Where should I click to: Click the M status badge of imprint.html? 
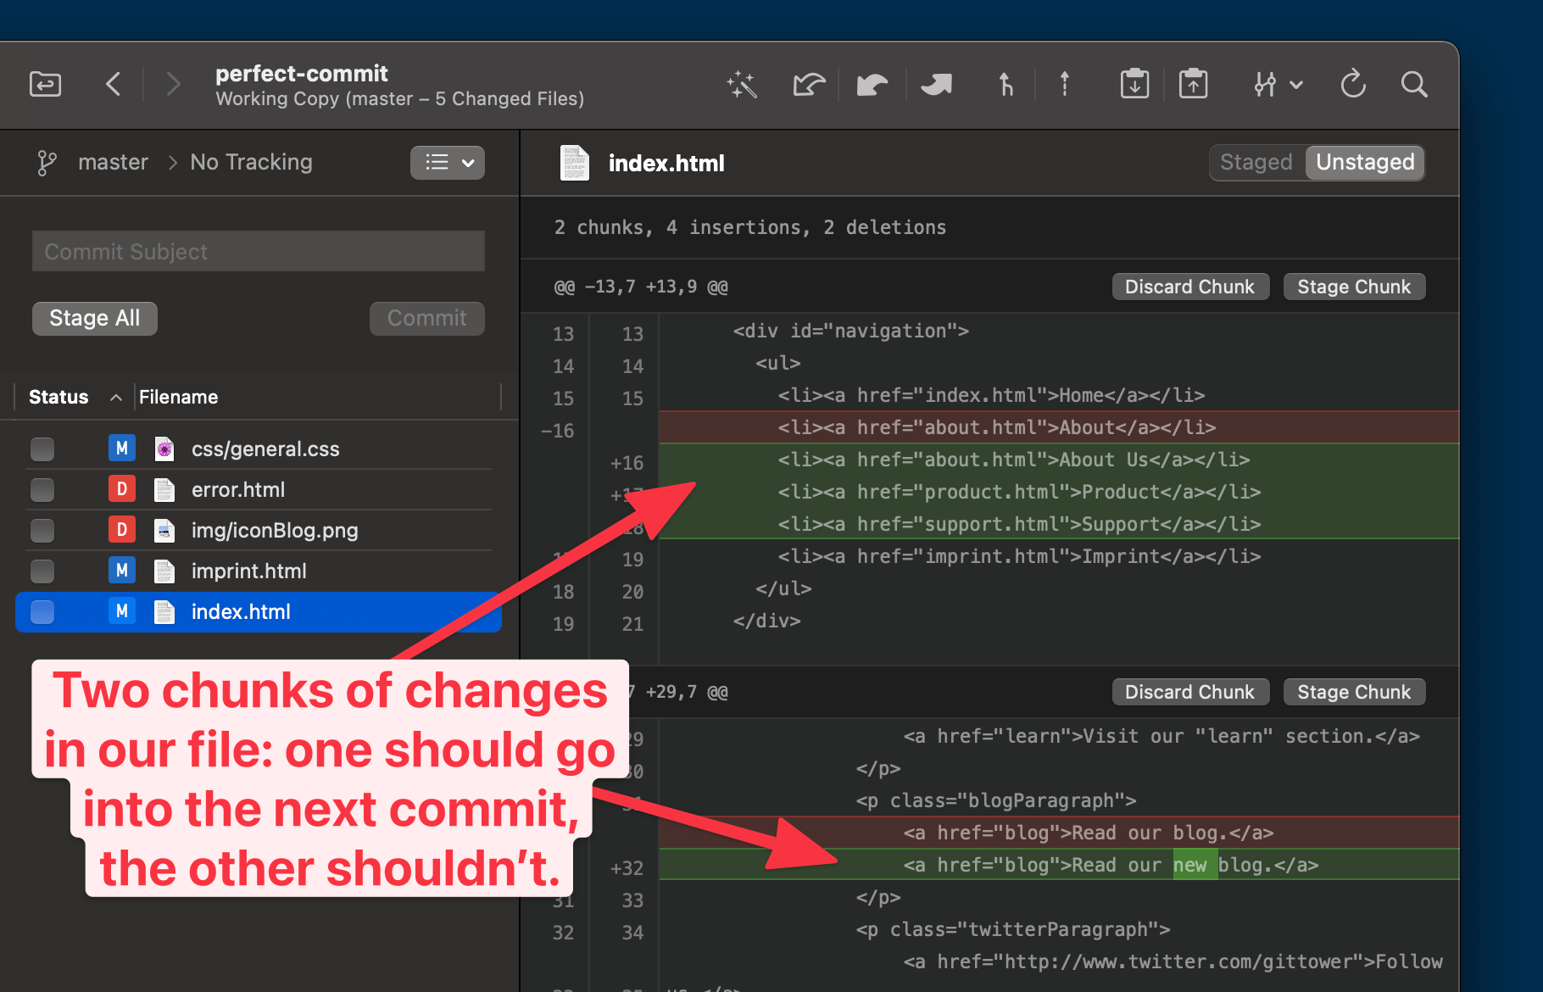(x=122, y=570)
